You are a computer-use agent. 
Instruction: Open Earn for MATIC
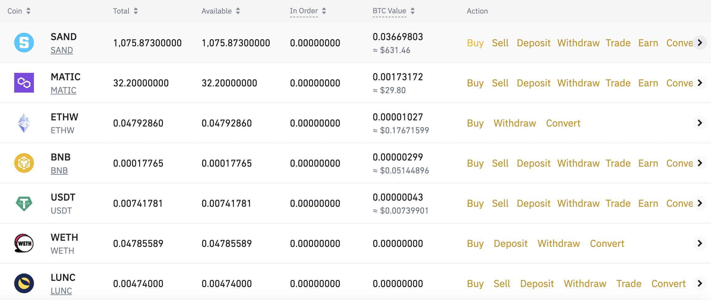pyautogui.click(x=648, y=83)
